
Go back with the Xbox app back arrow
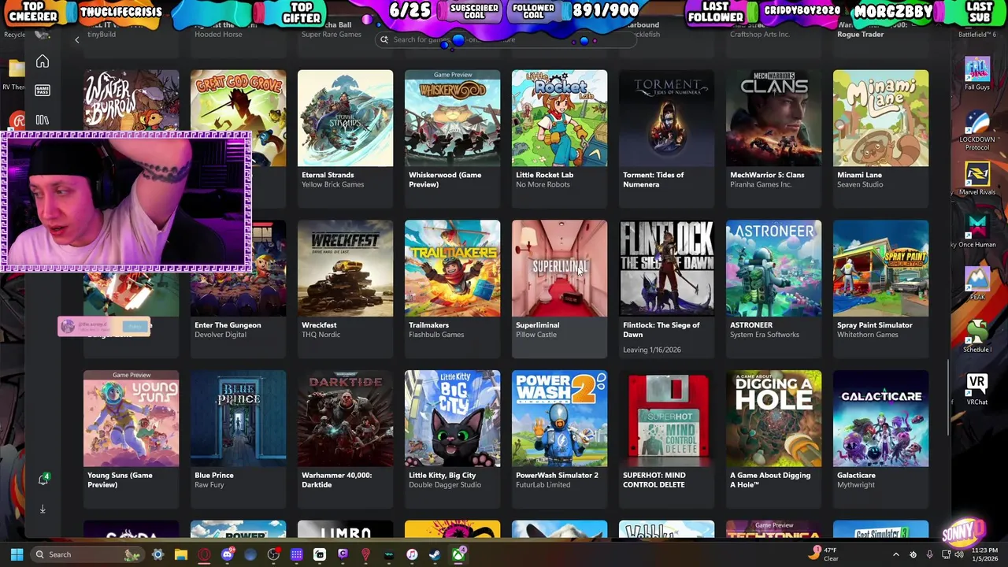click(77, 39)
